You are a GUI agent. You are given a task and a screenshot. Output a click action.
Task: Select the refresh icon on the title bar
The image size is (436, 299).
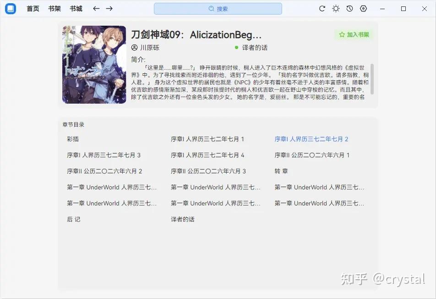click(x=322, y=8)
